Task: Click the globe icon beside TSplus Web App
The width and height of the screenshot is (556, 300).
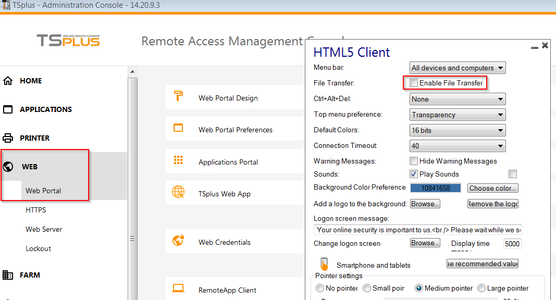Action: [x=178, y=192]
